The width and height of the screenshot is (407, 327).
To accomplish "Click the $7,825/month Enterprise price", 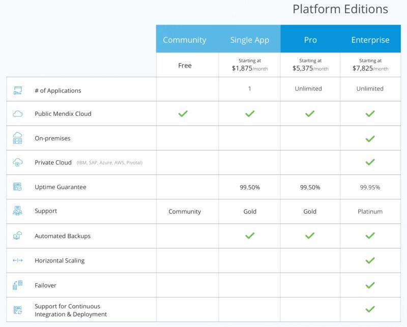I will tap(370, 68).
